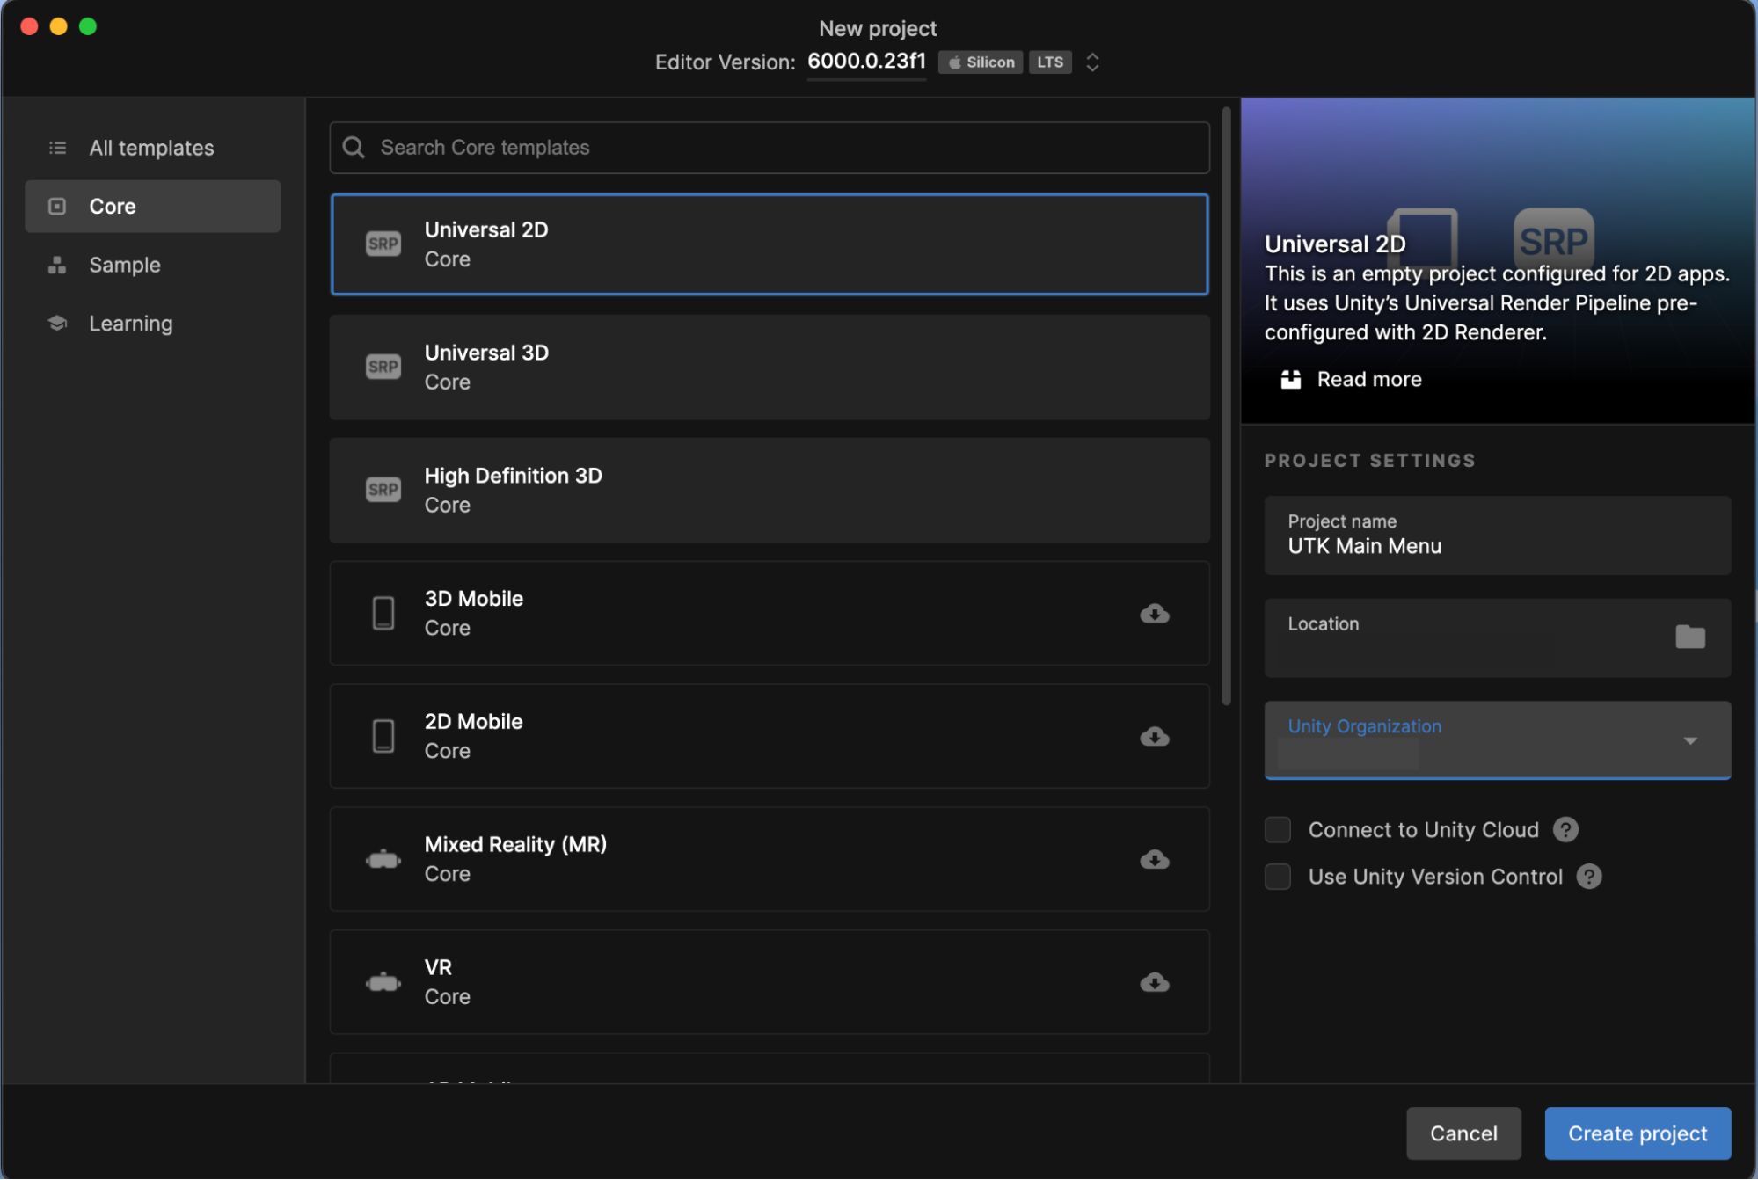Click the SRP icon on Universal 3D template

[x=383, y=366]
